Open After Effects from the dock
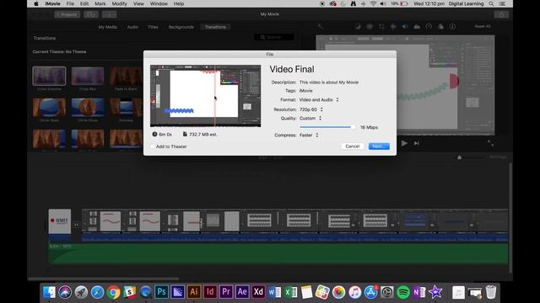The width and height of the screenshot is (540, 303). pos(242,292)
